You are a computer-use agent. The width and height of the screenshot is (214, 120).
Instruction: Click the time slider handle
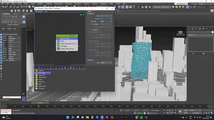coord(40,103)
